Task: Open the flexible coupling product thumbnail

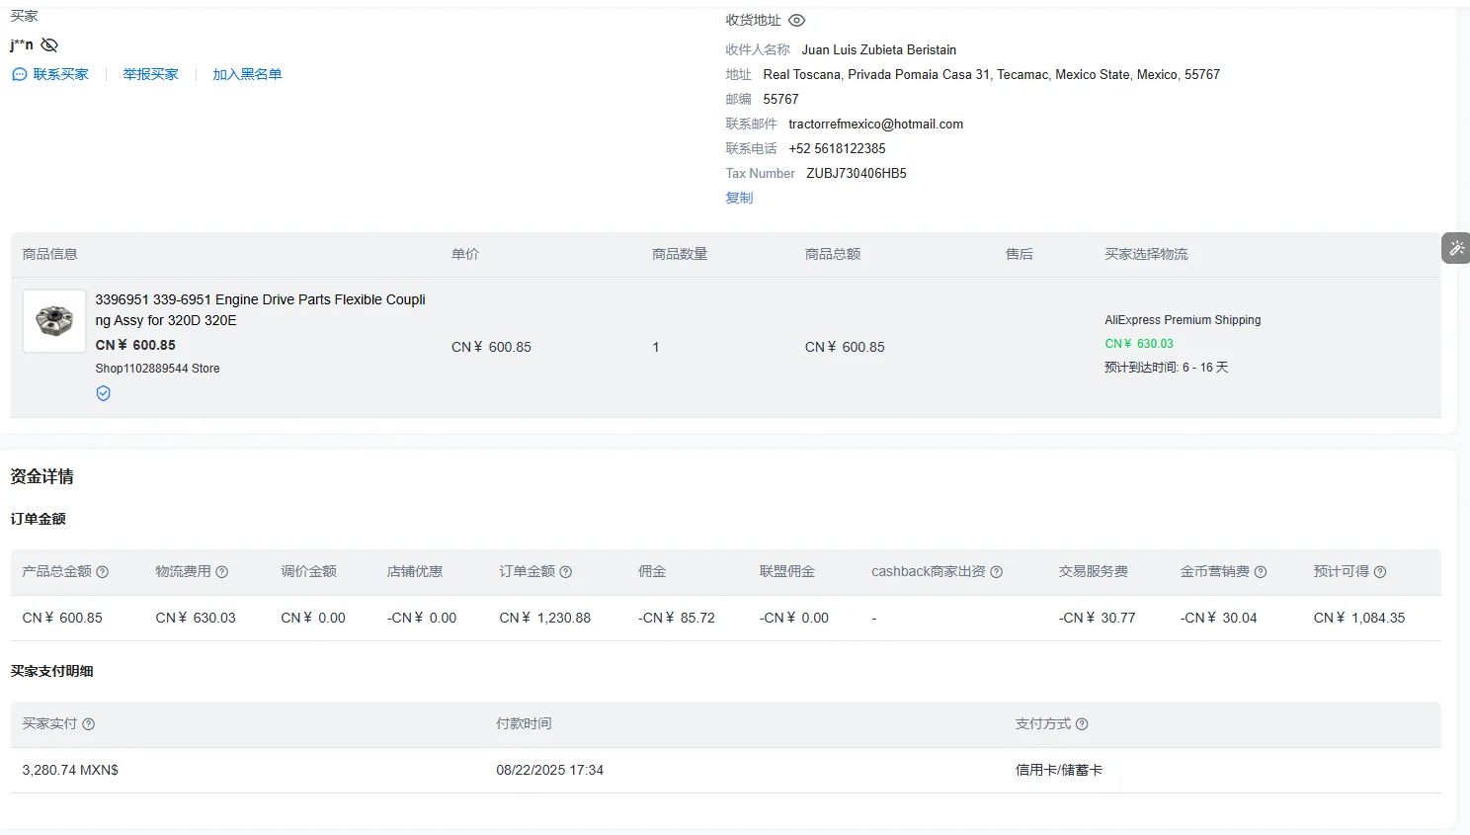Action: pyautogui.click(x=54, y=321)
